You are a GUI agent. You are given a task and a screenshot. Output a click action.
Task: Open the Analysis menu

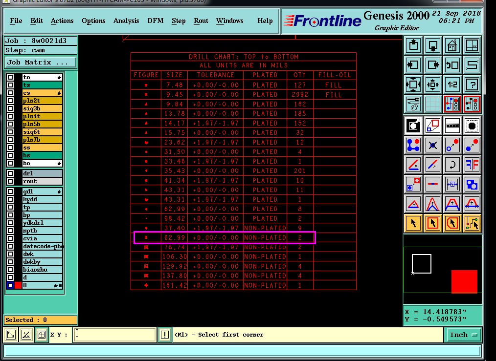pyautogui.click(x=126, y=21)
